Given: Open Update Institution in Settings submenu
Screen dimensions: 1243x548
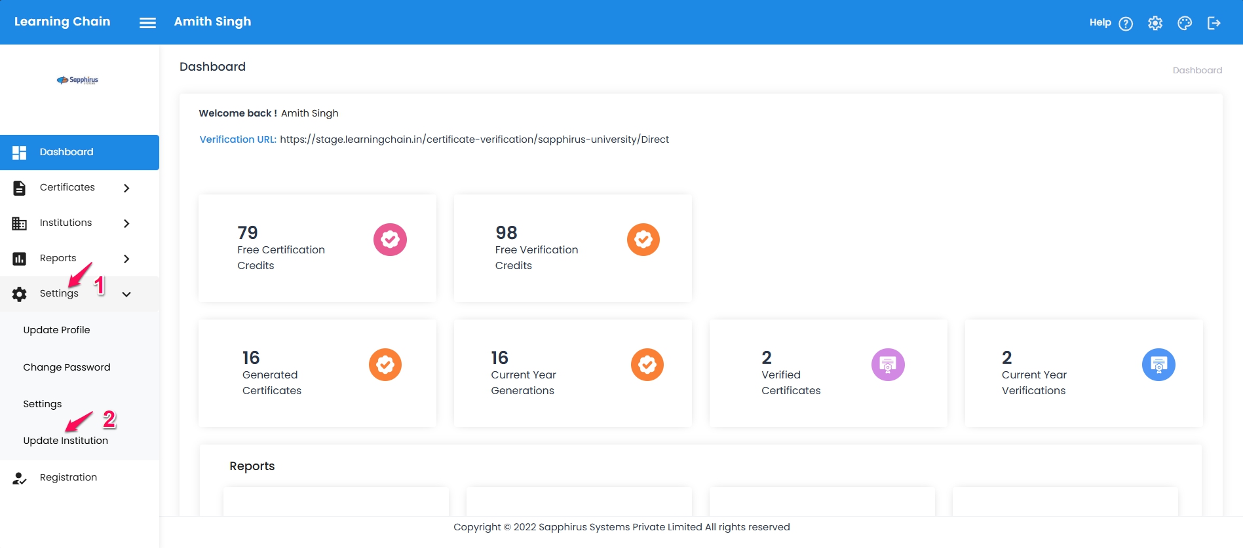Looking at the screenshot, I should (66, 441).
